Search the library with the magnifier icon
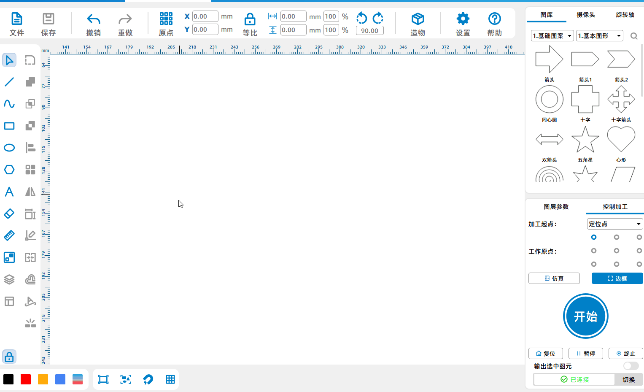This screenshot has height=392, width=644. coord(634,36)
